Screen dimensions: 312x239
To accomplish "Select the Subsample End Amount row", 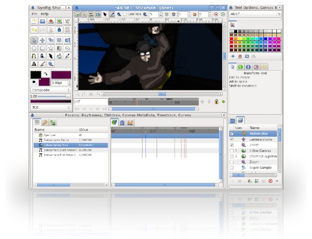I will click(x=71, y=155).
